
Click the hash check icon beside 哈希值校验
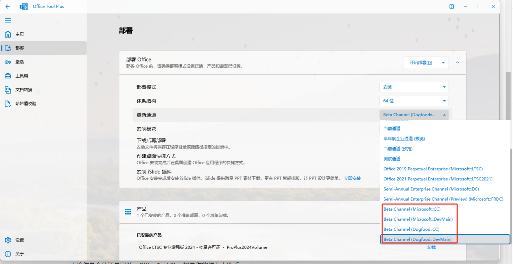8,104
